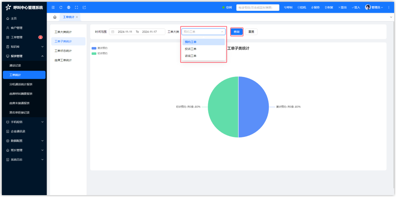Toggle 复诊预约 legend series
This screenshot has height=197, width=396.
[99, 48]
